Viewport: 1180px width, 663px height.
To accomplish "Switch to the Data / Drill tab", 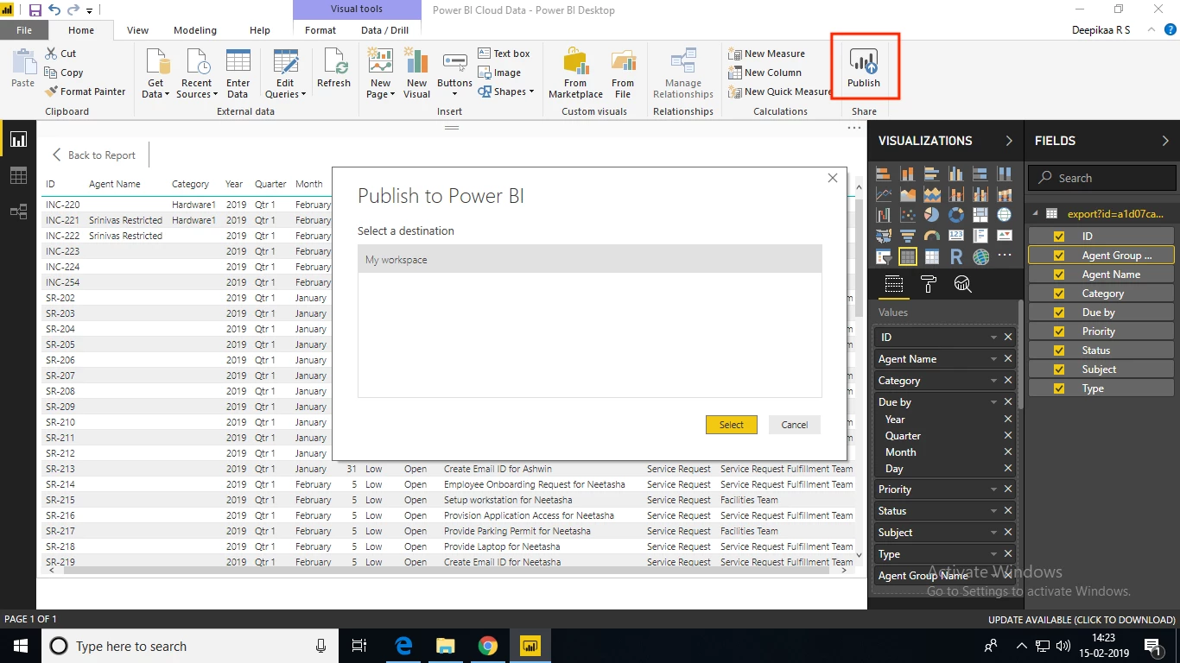I will (x=385, y=30).
